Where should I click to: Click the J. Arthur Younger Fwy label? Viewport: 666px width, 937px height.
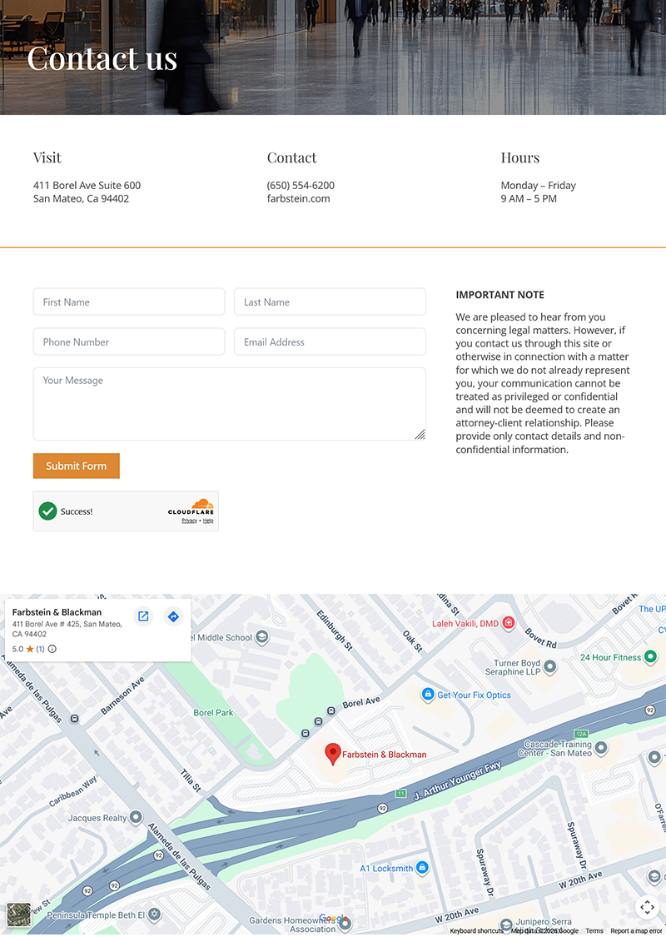[x=458, y=780]
